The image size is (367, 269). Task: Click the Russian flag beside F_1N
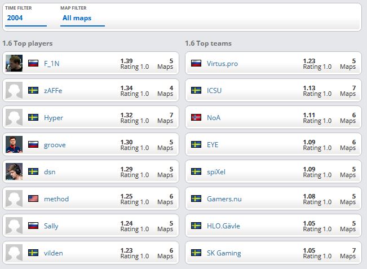coord(33,64)
